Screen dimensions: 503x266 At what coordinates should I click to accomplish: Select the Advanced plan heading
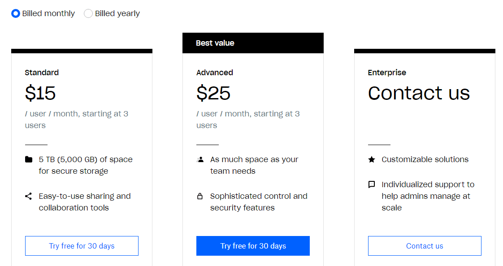point(215,73)
